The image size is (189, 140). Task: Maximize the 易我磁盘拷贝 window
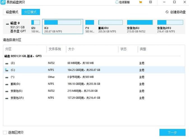tap(174, 2)
